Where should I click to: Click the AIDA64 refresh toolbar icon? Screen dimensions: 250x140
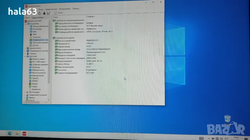click(39, 13)
